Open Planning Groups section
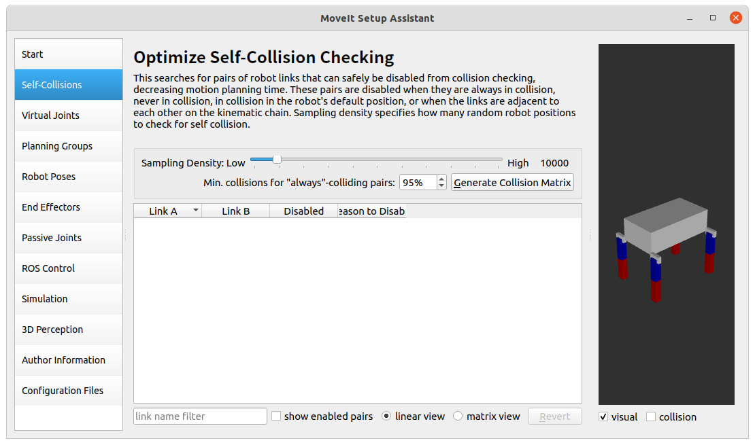The width and height of the screenshot is (755, 445). tap(69, 146)
